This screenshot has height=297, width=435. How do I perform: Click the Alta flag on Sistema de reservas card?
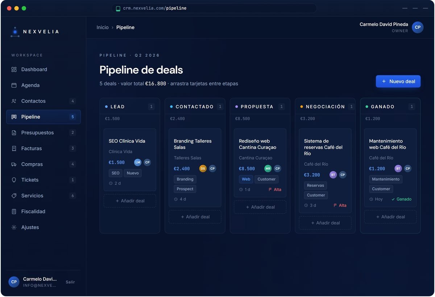click(340, 205)
